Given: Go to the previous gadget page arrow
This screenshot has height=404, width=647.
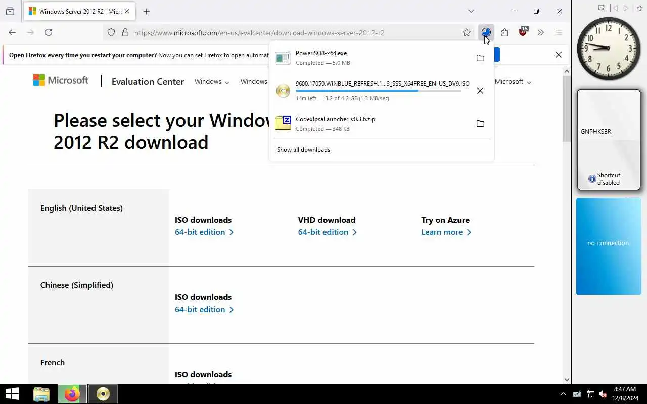Looking at the screenshot, I should pos(615,8).
